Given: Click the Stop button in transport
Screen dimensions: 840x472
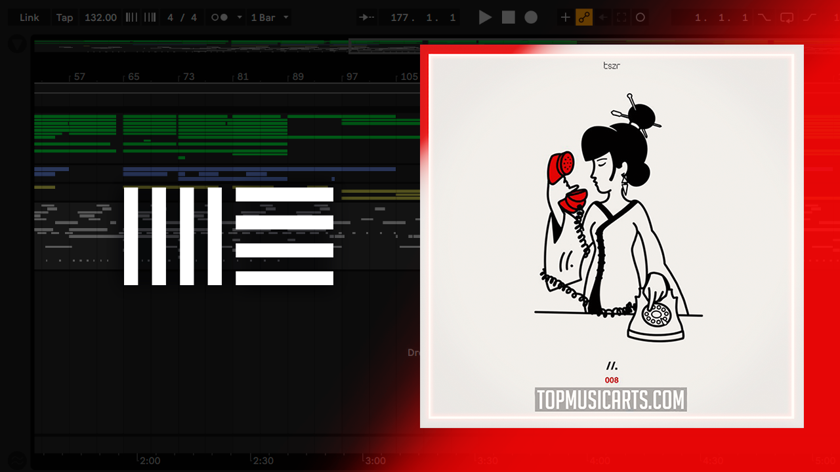Looking at the screenshot, I should pos(509,18).
